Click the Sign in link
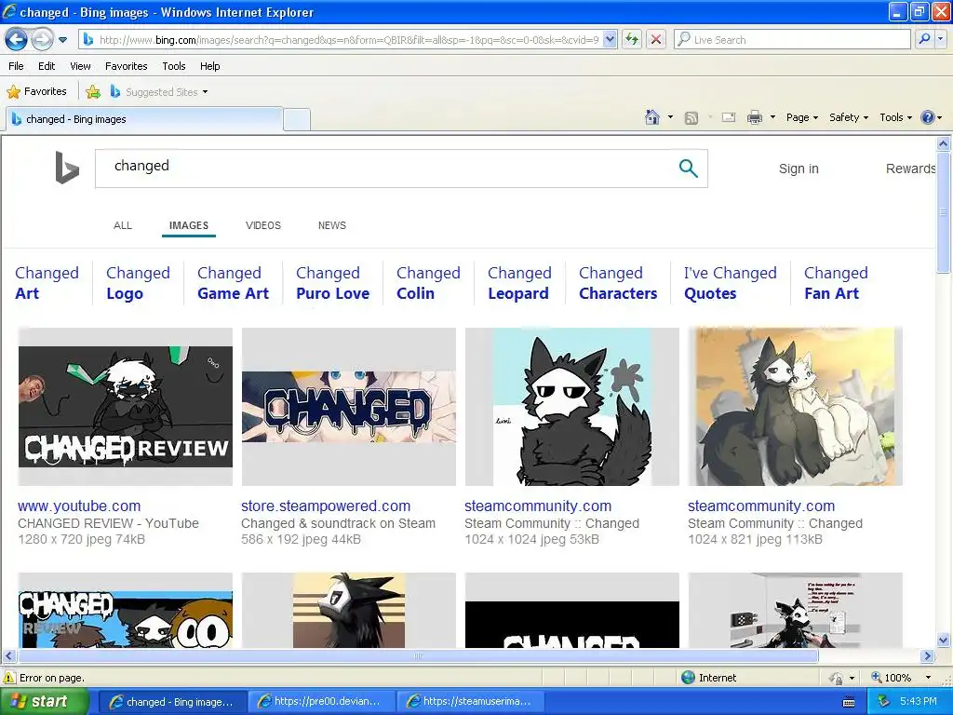The image size is (953, 715). click(x=799, y=169)
